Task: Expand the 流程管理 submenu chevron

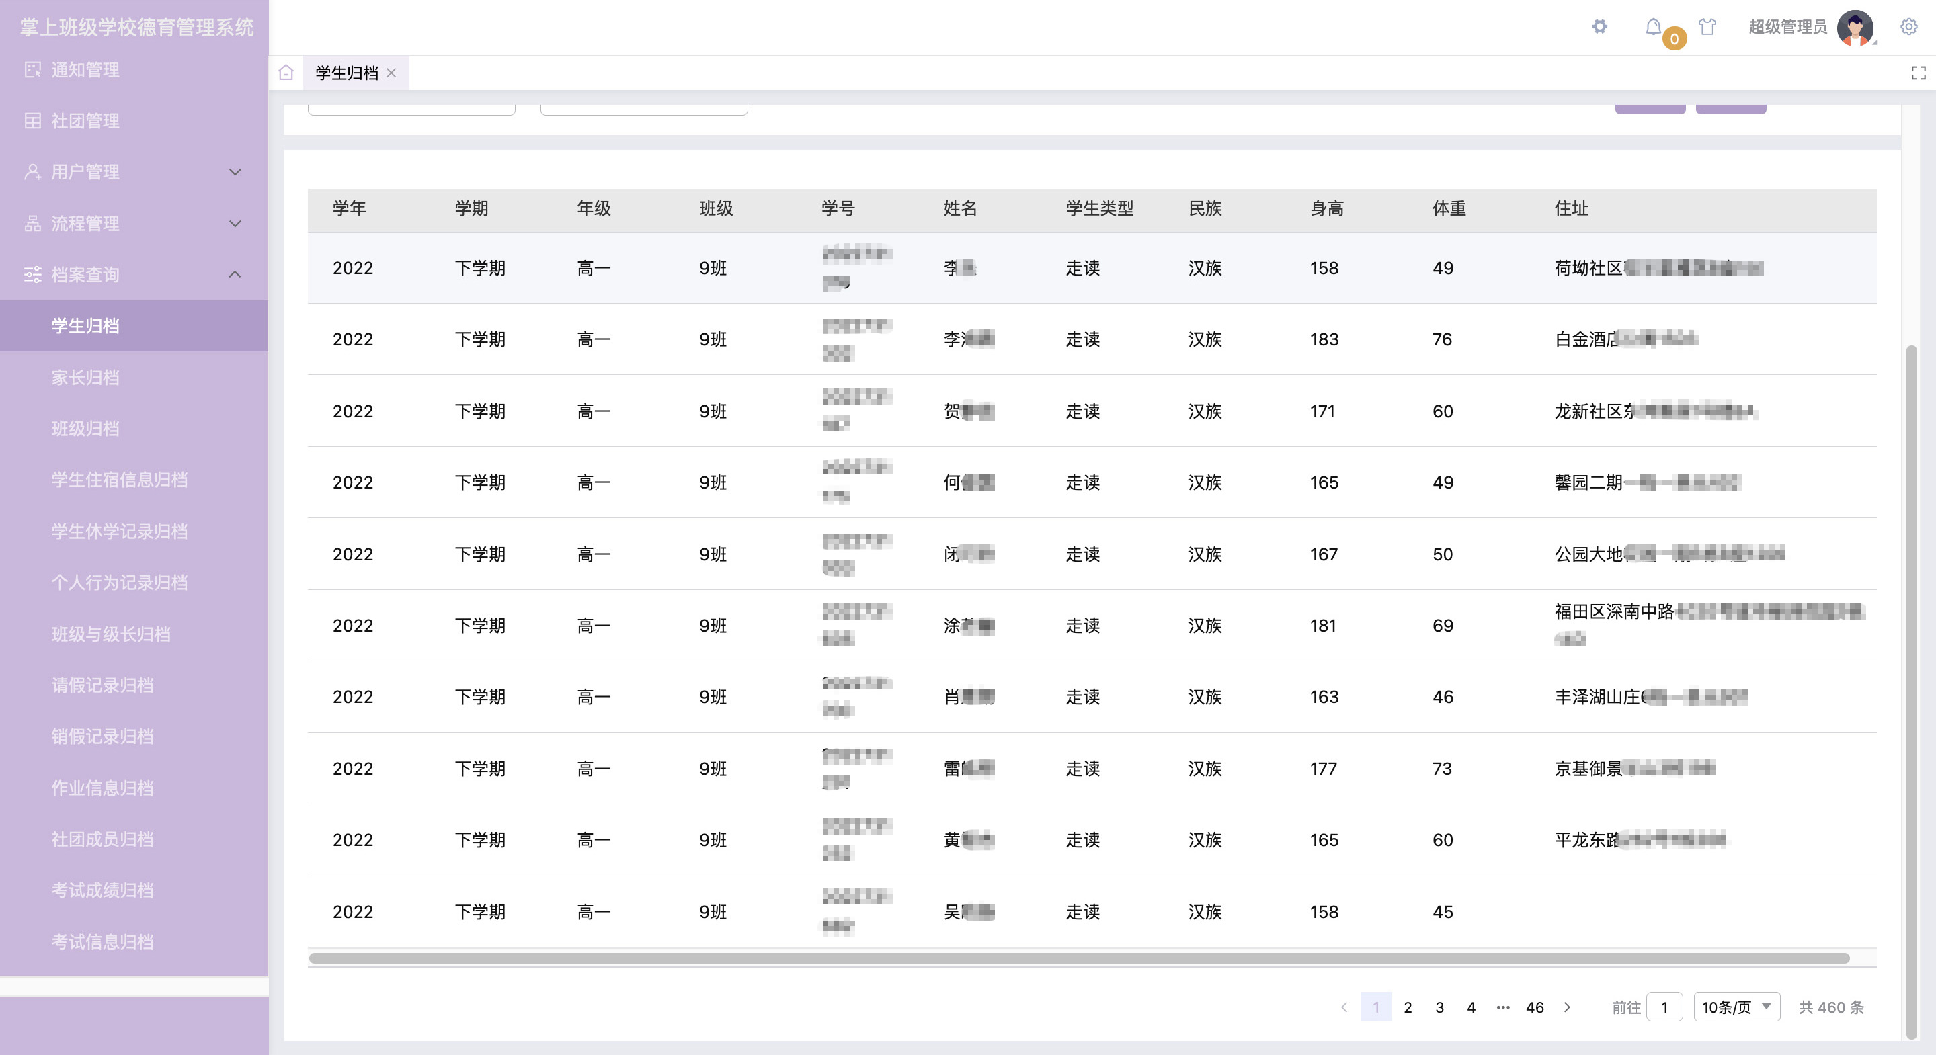Action: pos(235,223)
